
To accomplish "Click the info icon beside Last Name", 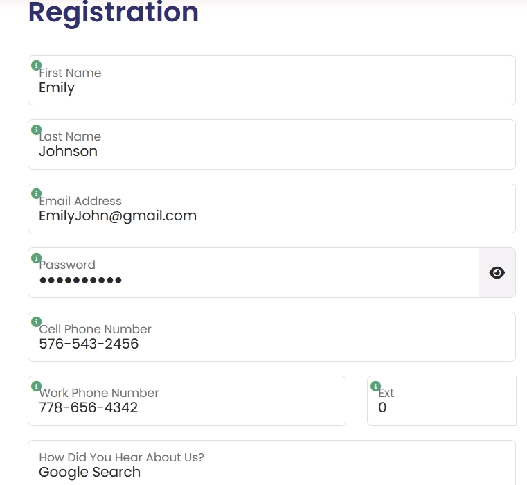I will [36, 130].
